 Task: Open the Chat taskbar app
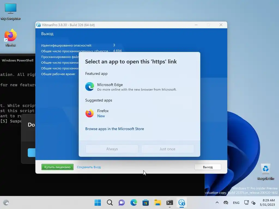[x=122, y=202]
